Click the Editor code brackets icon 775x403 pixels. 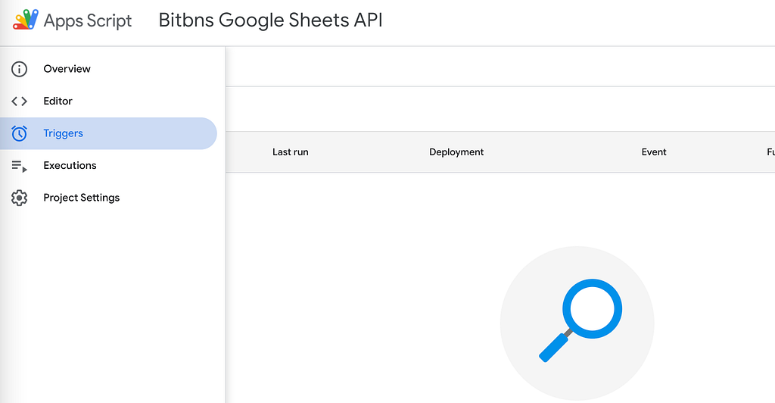tap(19, 102)
